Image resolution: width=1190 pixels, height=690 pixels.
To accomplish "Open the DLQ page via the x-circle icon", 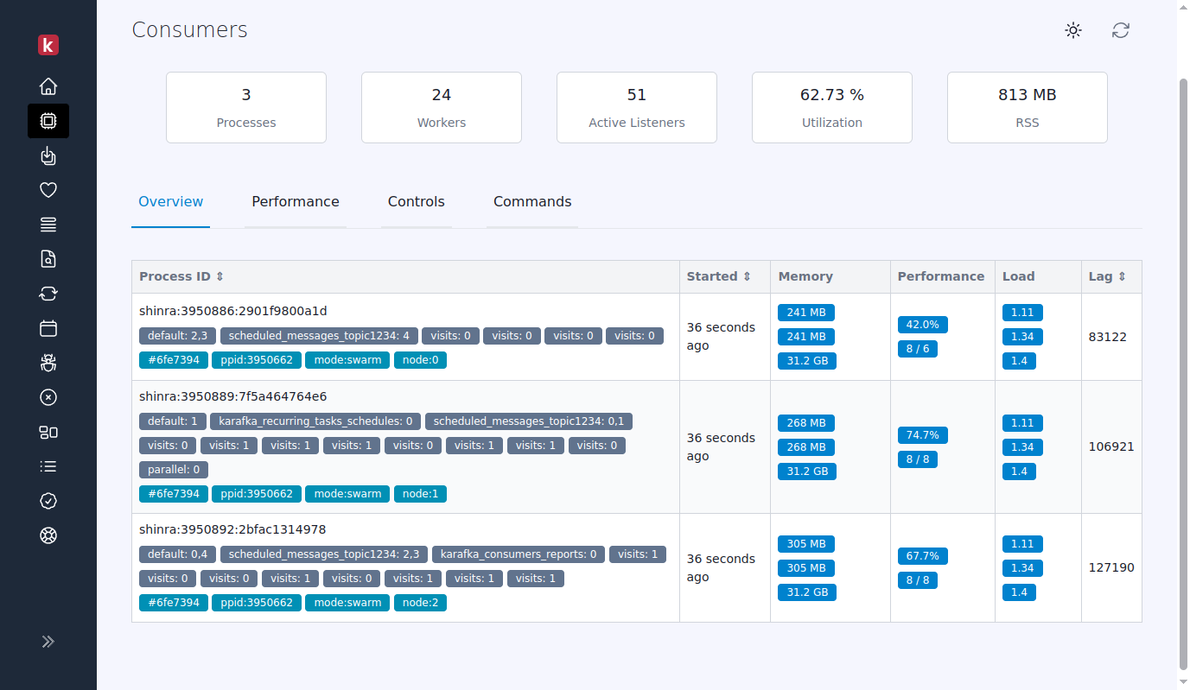I will click(48, 397).
